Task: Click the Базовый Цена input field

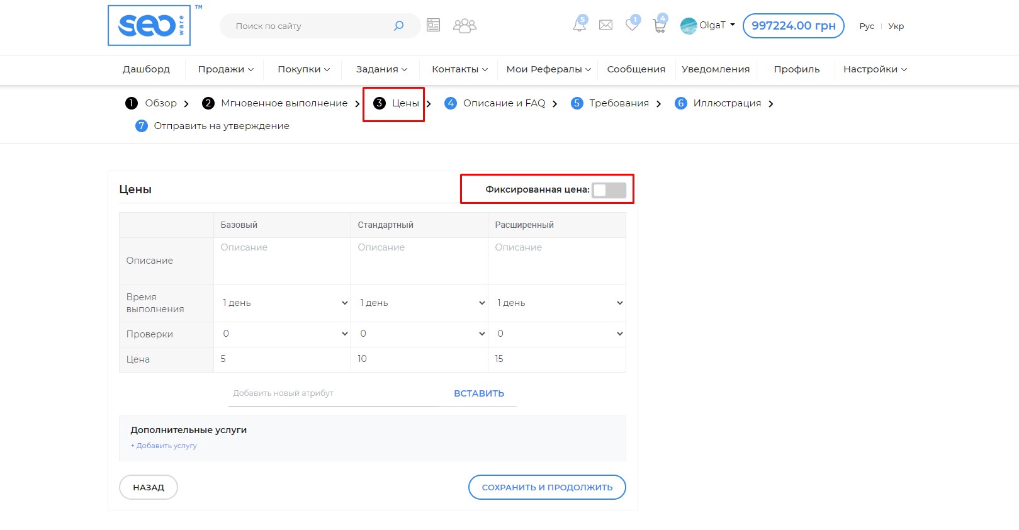Action: click(x=282, y=359)
